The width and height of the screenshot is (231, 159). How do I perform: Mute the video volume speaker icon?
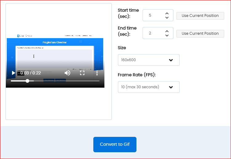[67, 73]
